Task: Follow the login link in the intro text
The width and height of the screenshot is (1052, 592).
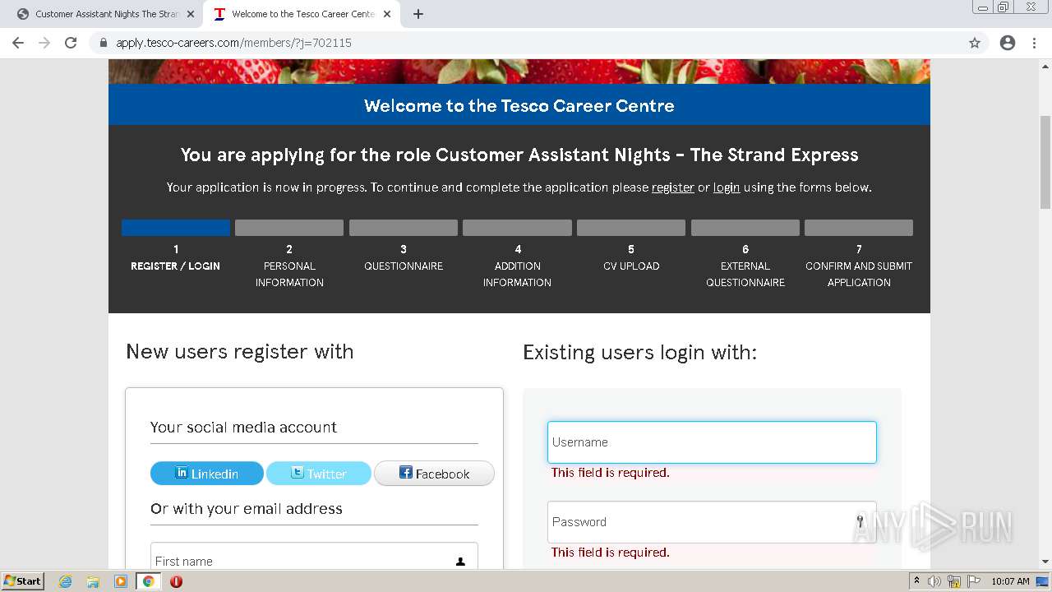Action: click(x=727, y=187)
